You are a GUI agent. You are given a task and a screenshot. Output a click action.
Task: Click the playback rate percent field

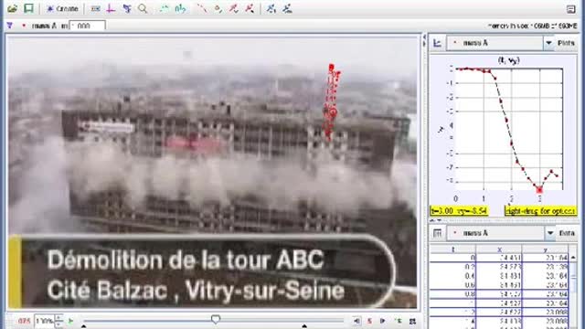(45, 321)
